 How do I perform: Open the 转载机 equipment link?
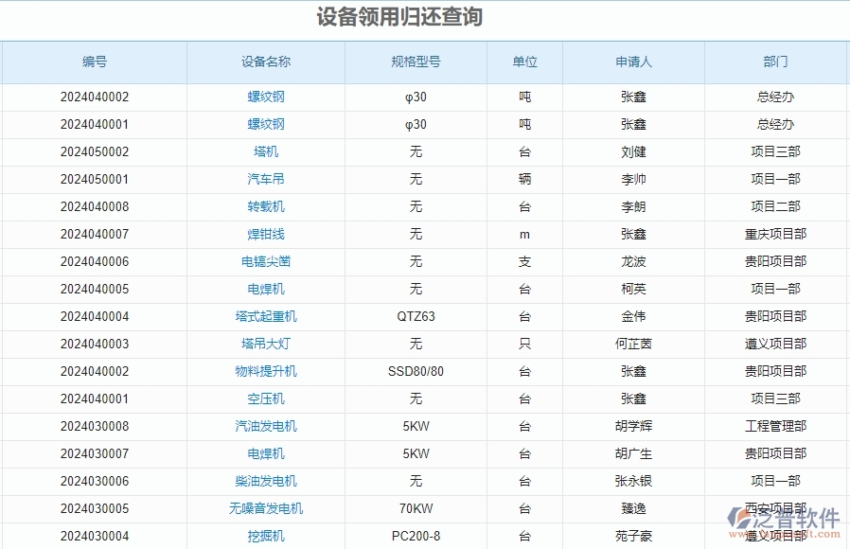point(265,206)
